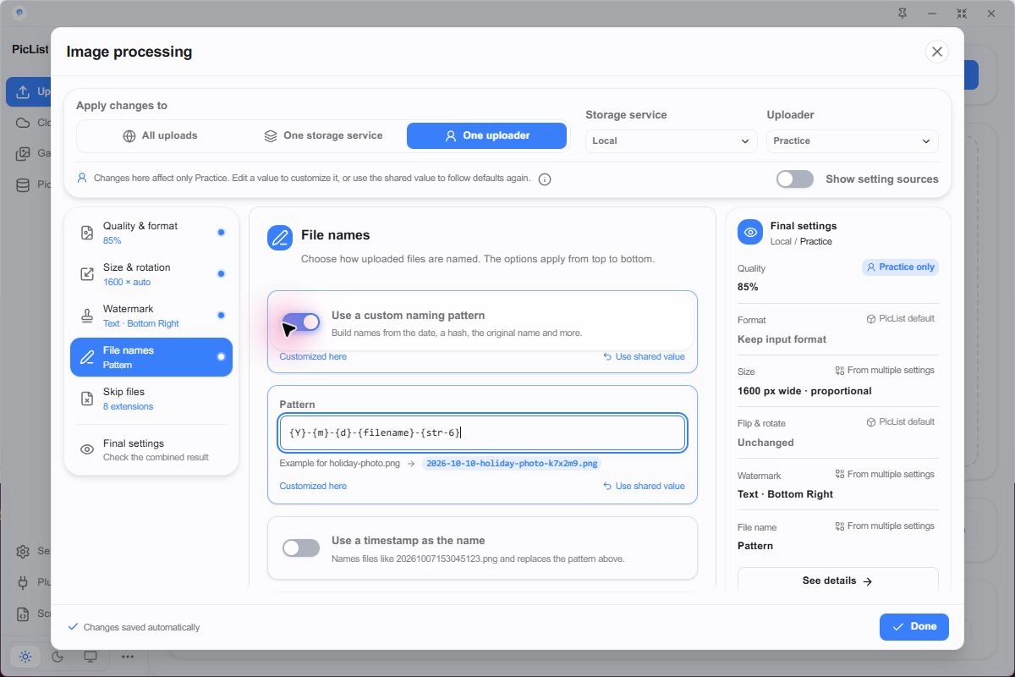Screen dimensions: 1015x677
Task: Click Customized here under the Pattern field
Action: click(313, 487)
